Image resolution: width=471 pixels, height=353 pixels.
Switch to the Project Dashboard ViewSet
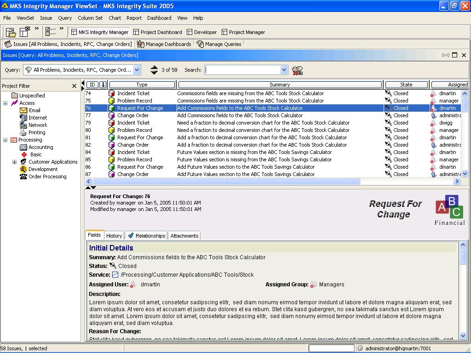[x=158, y=32]
